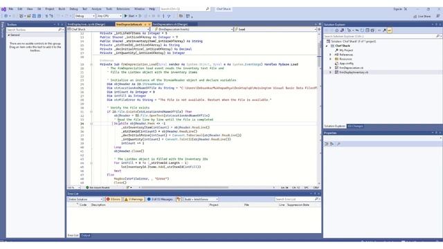The width and height of the screenshot is (443, 249).
Task: Open the Project menu
Action: click(x=50, y=9)
